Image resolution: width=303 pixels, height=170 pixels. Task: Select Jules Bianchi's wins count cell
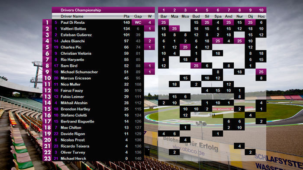150,41
